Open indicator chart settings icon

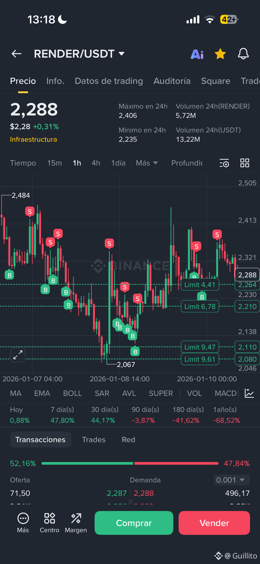[249, 393]
